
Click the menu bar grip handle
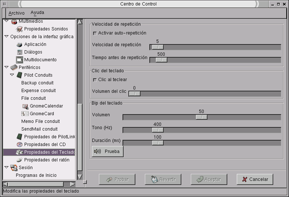(4, 13)
